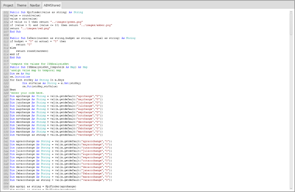Click the comment 'assign value map to temporal map'

click(35, 70)
